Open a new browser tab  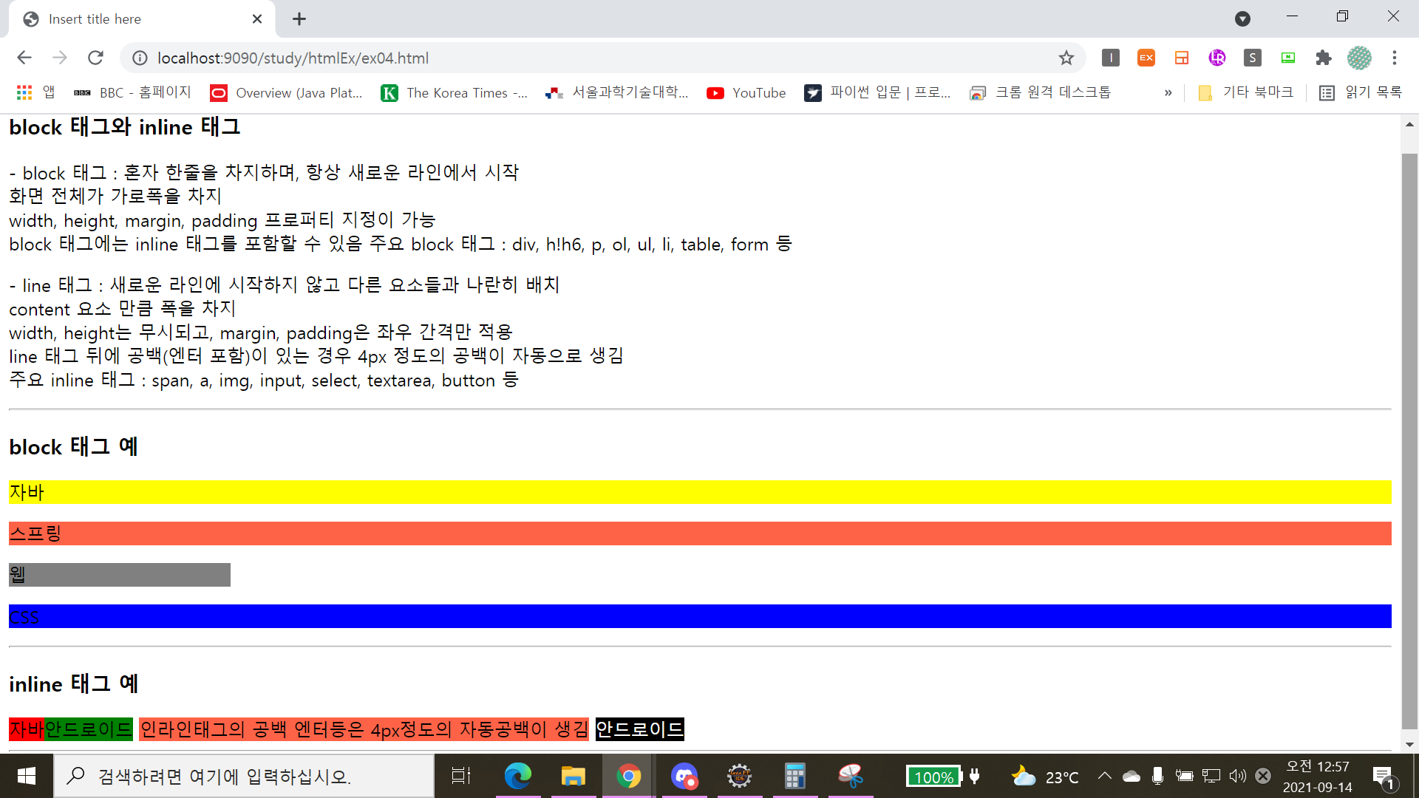click(299, 19)
